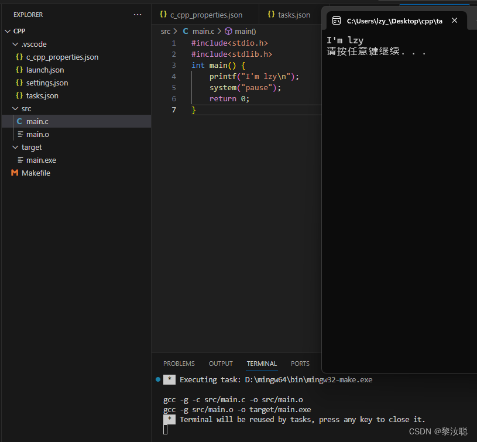This screenshot has width=477, height=442.
Task: Select main.c in the Explorer tree
Action: (76, 121)
